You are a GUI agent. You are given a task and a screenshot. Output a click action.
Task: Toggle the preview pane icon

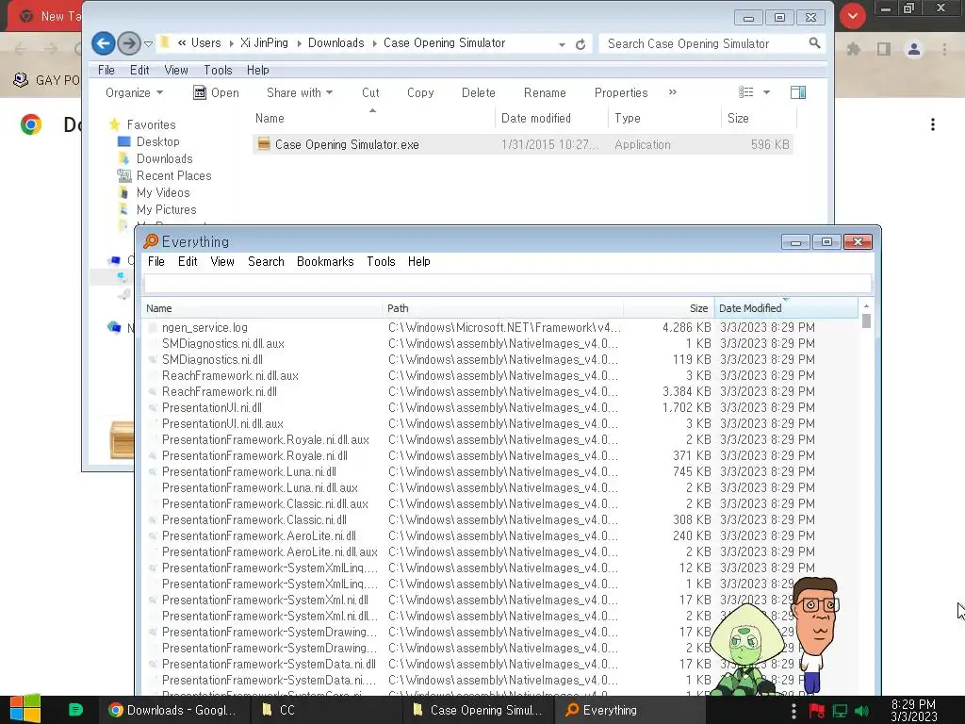[x=798, y=92]
